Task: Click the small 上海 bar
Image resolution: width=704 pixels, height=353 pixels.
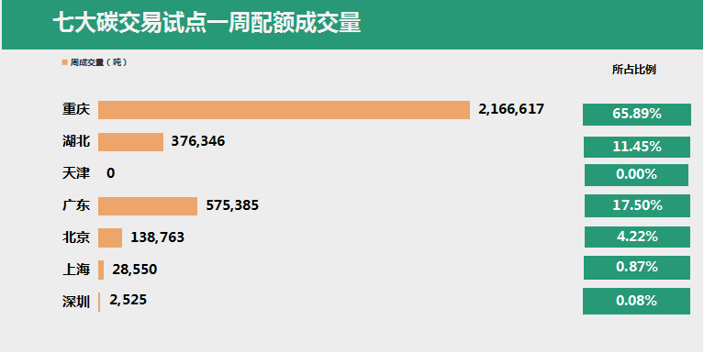Action: 101,270
